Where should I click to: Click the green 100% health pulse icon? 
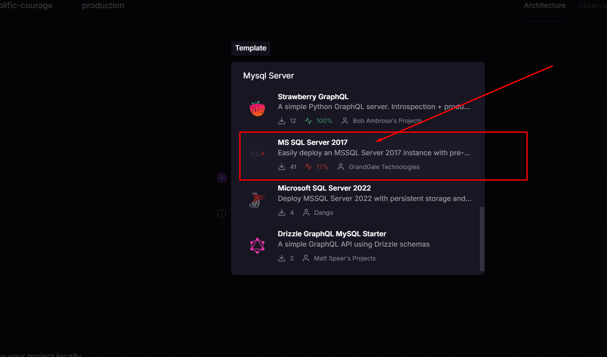click(308, 121)
